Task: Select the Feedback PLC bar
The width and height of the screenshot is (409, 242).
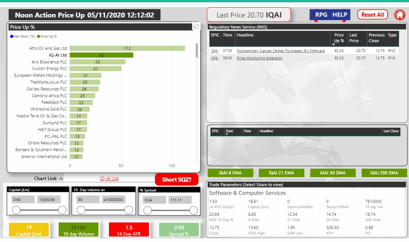Action: click(81, 103)
